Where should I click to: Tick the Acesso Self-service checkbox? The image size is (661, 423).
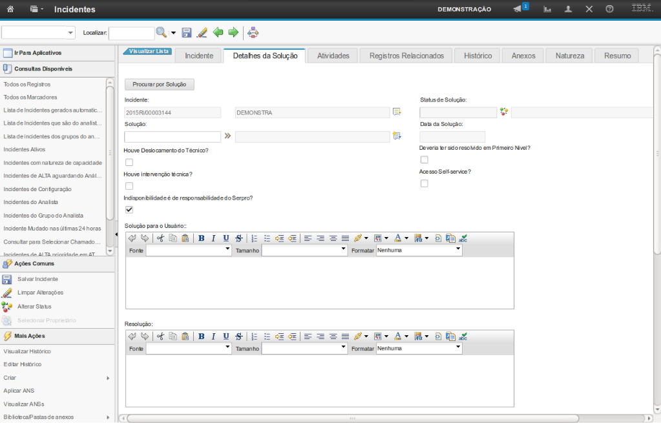tap(424, 183)
